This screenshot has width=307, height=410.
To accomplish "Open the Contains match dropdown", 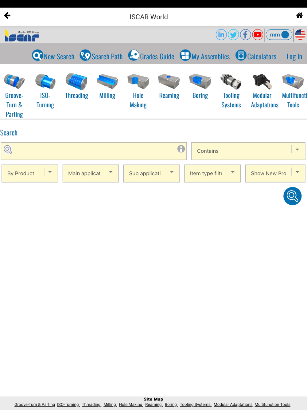I will (x=248, y=151).
